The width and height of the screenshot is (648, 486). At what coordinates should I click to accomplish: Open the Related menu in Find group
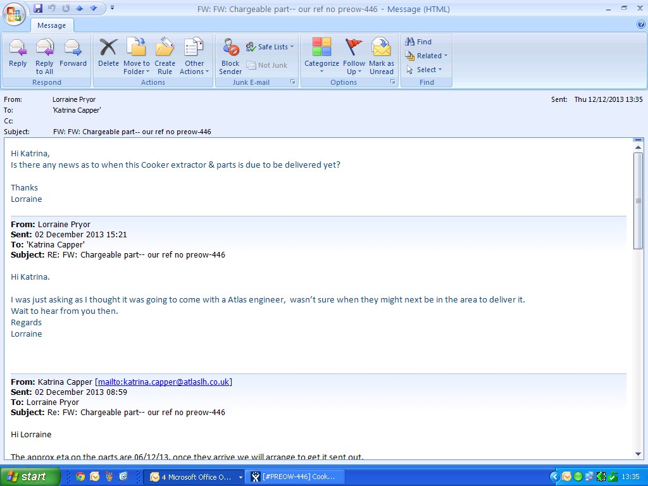[x=427, y=56]
